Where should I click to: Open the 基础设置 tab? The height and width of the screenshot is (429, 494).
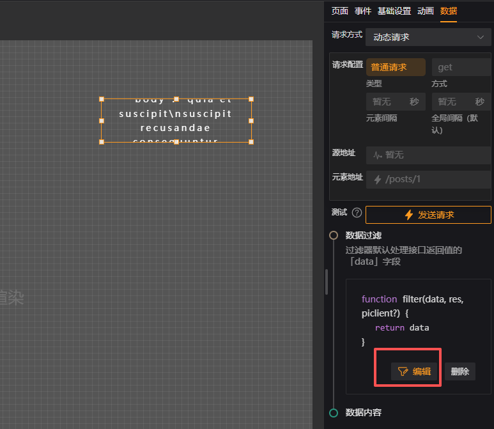click(x=394, y=11)
